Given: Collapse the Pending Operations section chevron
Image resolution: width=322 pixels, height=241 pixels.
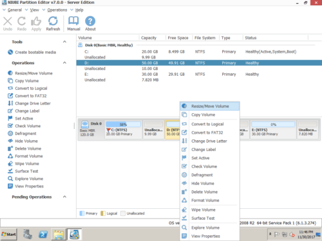Looking at the screenshot, I should [x=64, y=197].
